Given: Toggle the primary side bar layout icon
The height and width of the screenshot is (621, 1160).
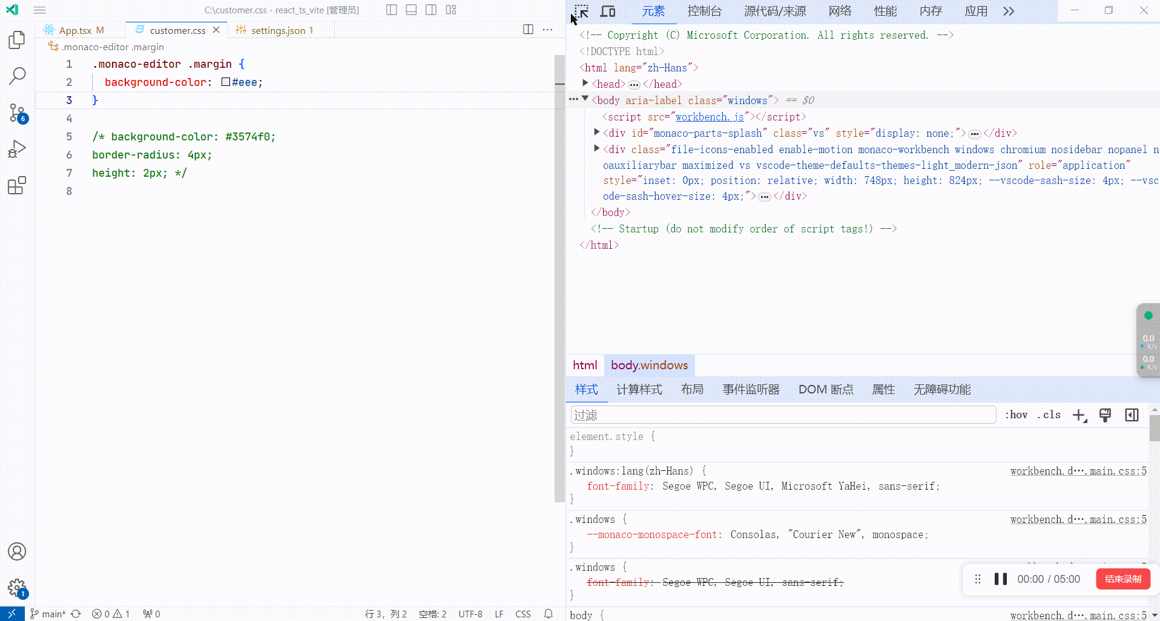Looking at the screenshot, I should (x=392, y=10).
